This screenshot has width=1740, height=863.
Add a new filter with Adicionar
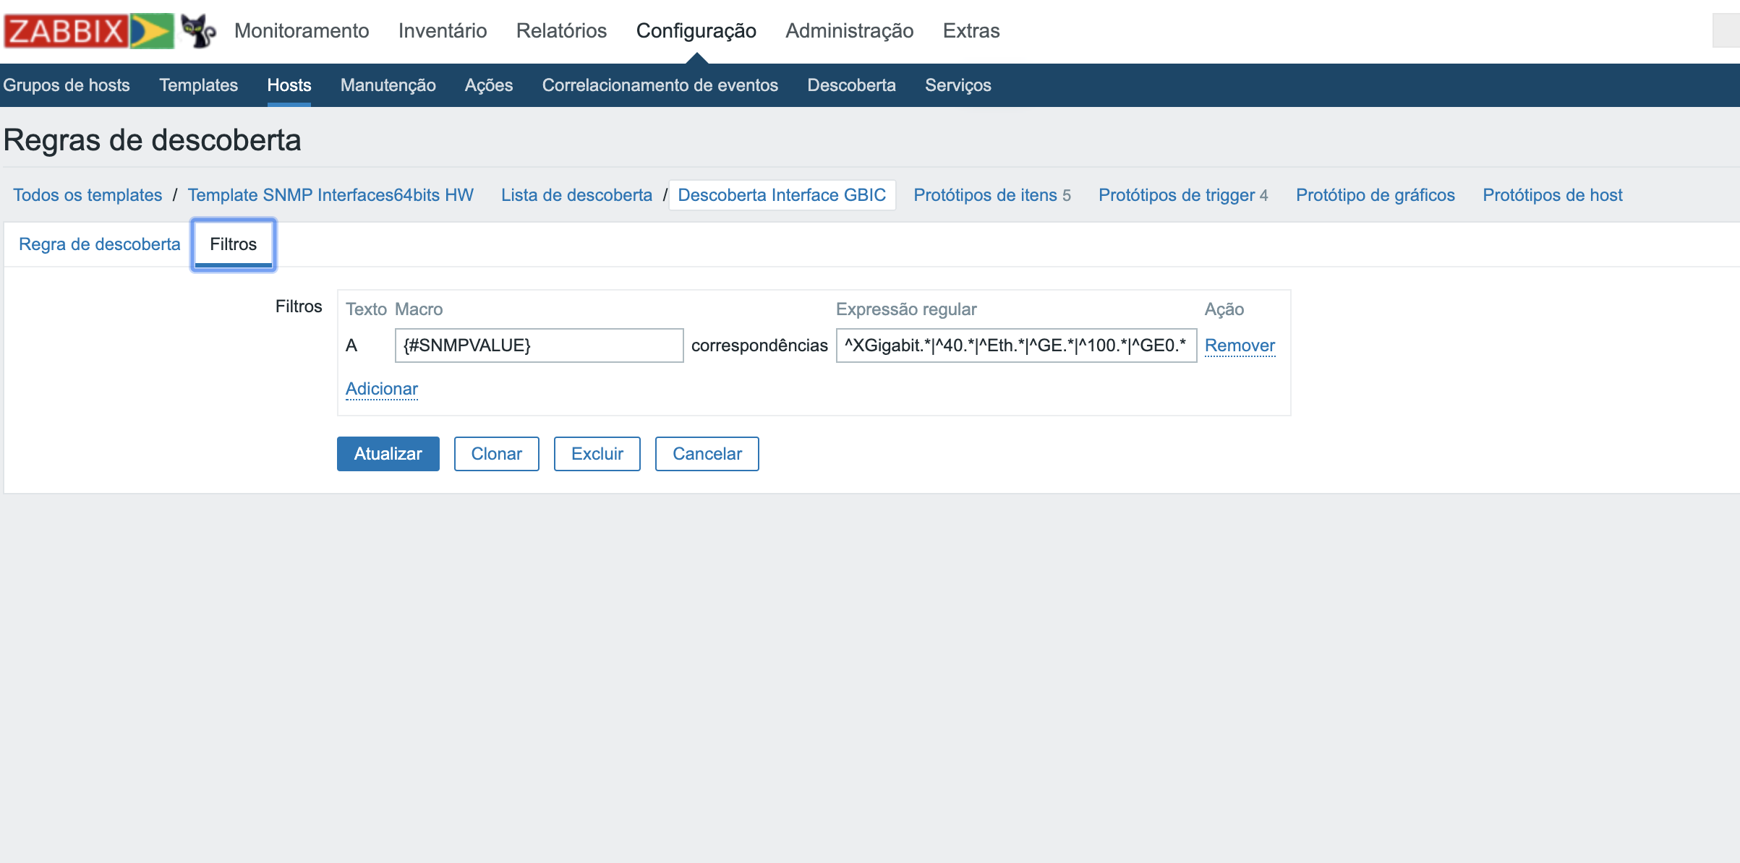[381, 389]
